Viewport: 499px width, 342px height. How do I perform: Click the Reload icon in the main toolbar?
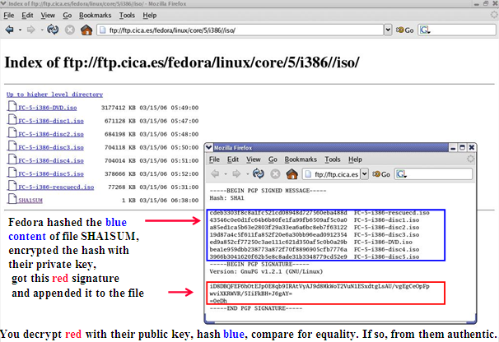[53, 30]
